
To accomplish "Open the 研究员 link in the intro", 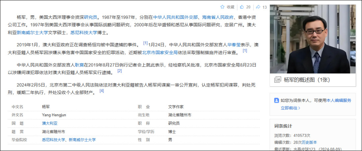I will pos(90,17).
